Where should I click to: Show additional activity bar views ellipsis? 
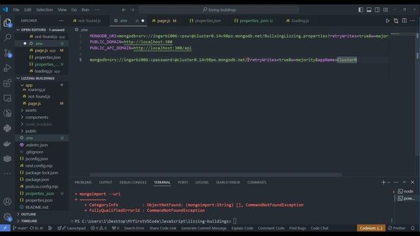coord(7,173)
